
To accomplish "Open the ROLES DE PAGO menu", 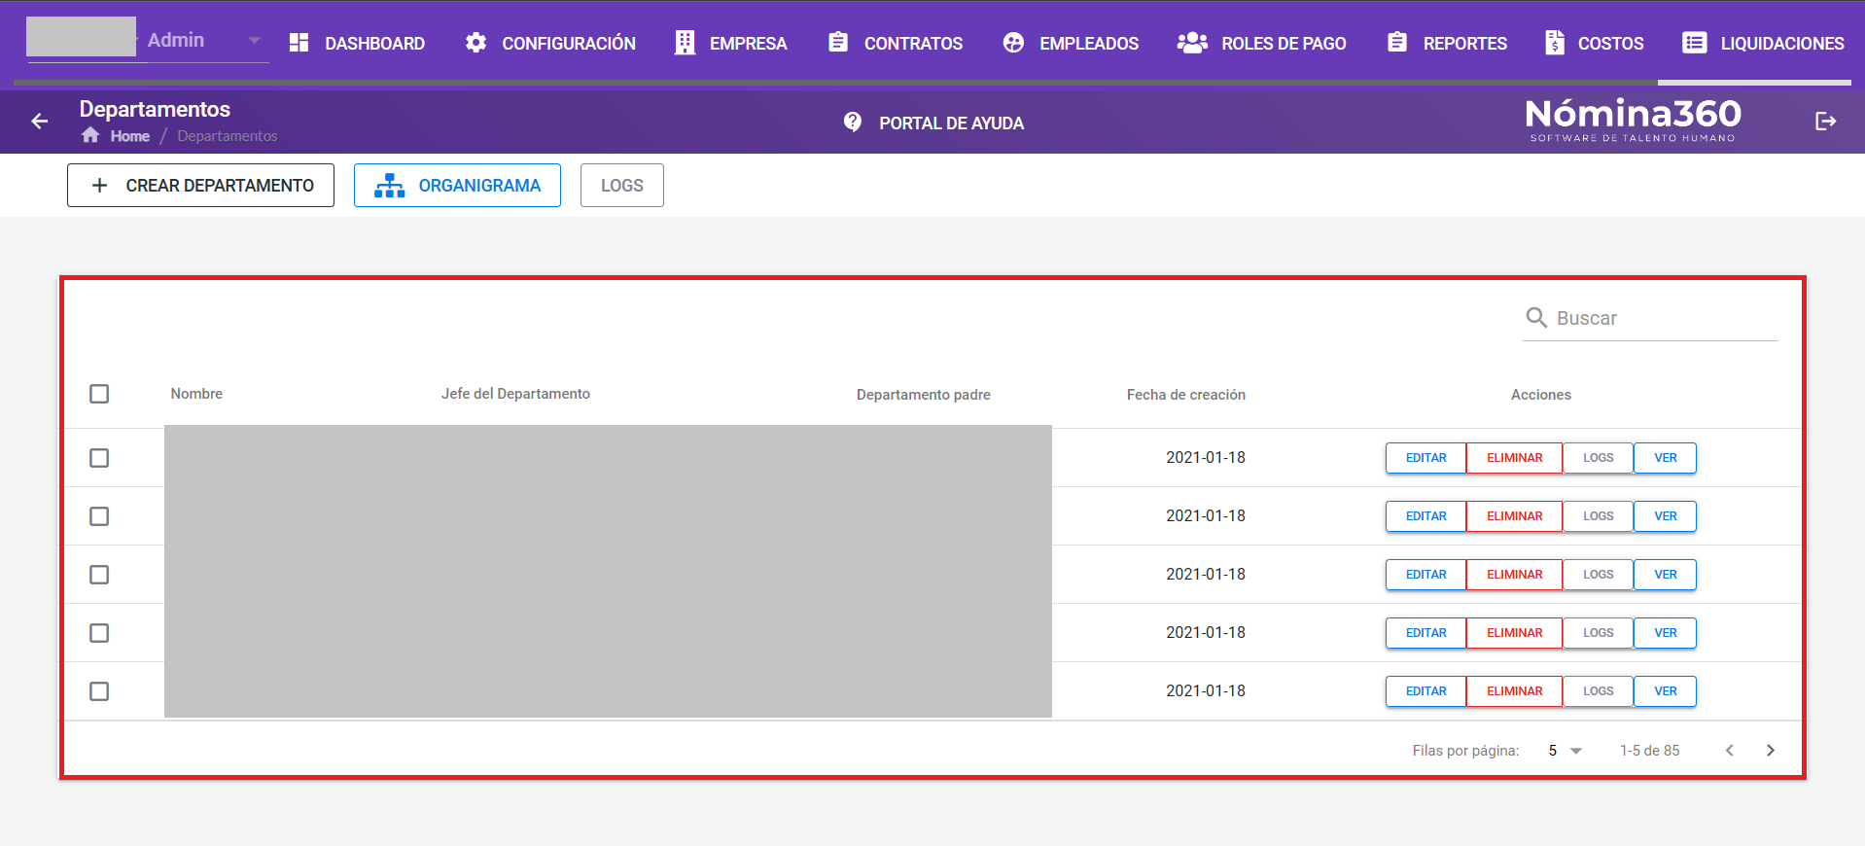I will pos(1262,44).
